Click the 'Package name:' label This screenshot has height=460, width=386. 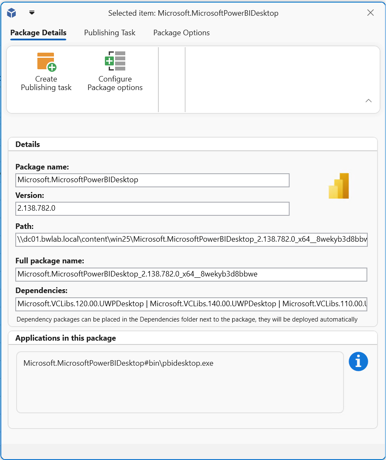click(42, 167)
